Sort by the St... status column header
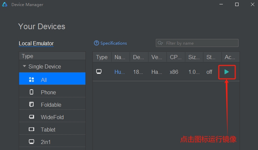This screenshot has width=258, height=150. (x=212, y=57)
